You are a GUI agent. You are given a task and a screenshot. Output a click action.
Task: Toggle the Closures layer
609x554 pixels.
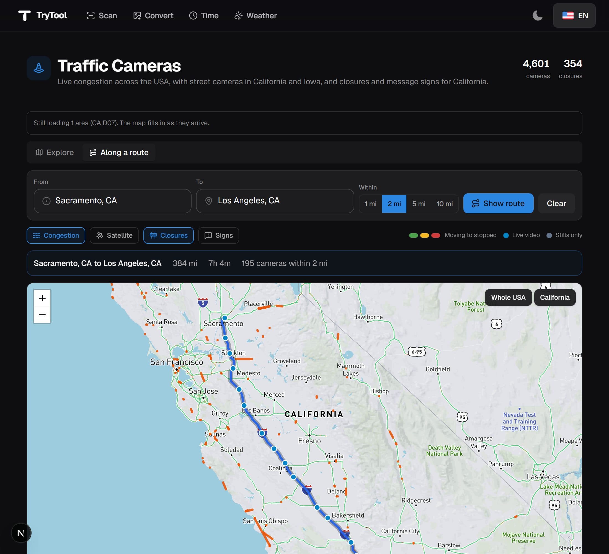click(x=169, y=235)
